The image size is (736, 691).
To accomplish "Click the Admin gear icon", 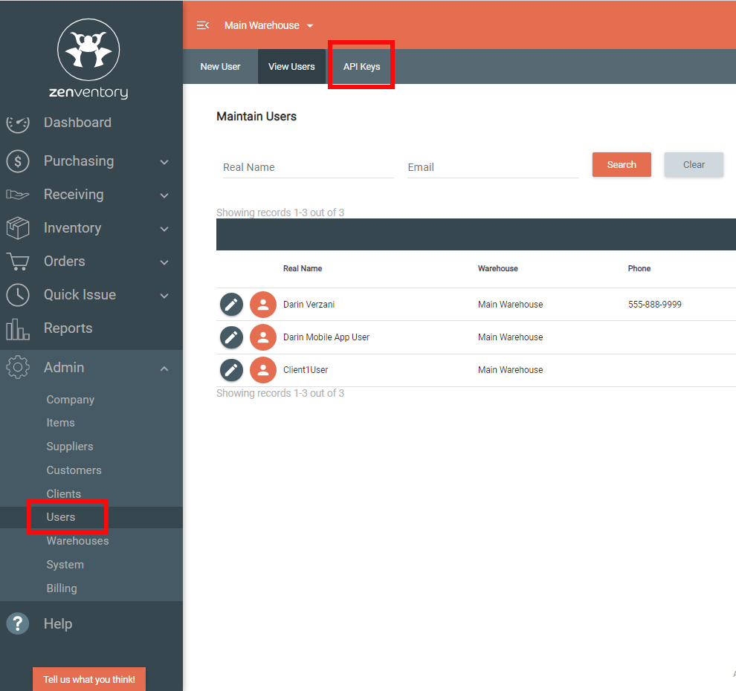I will [x=17, y=367].
